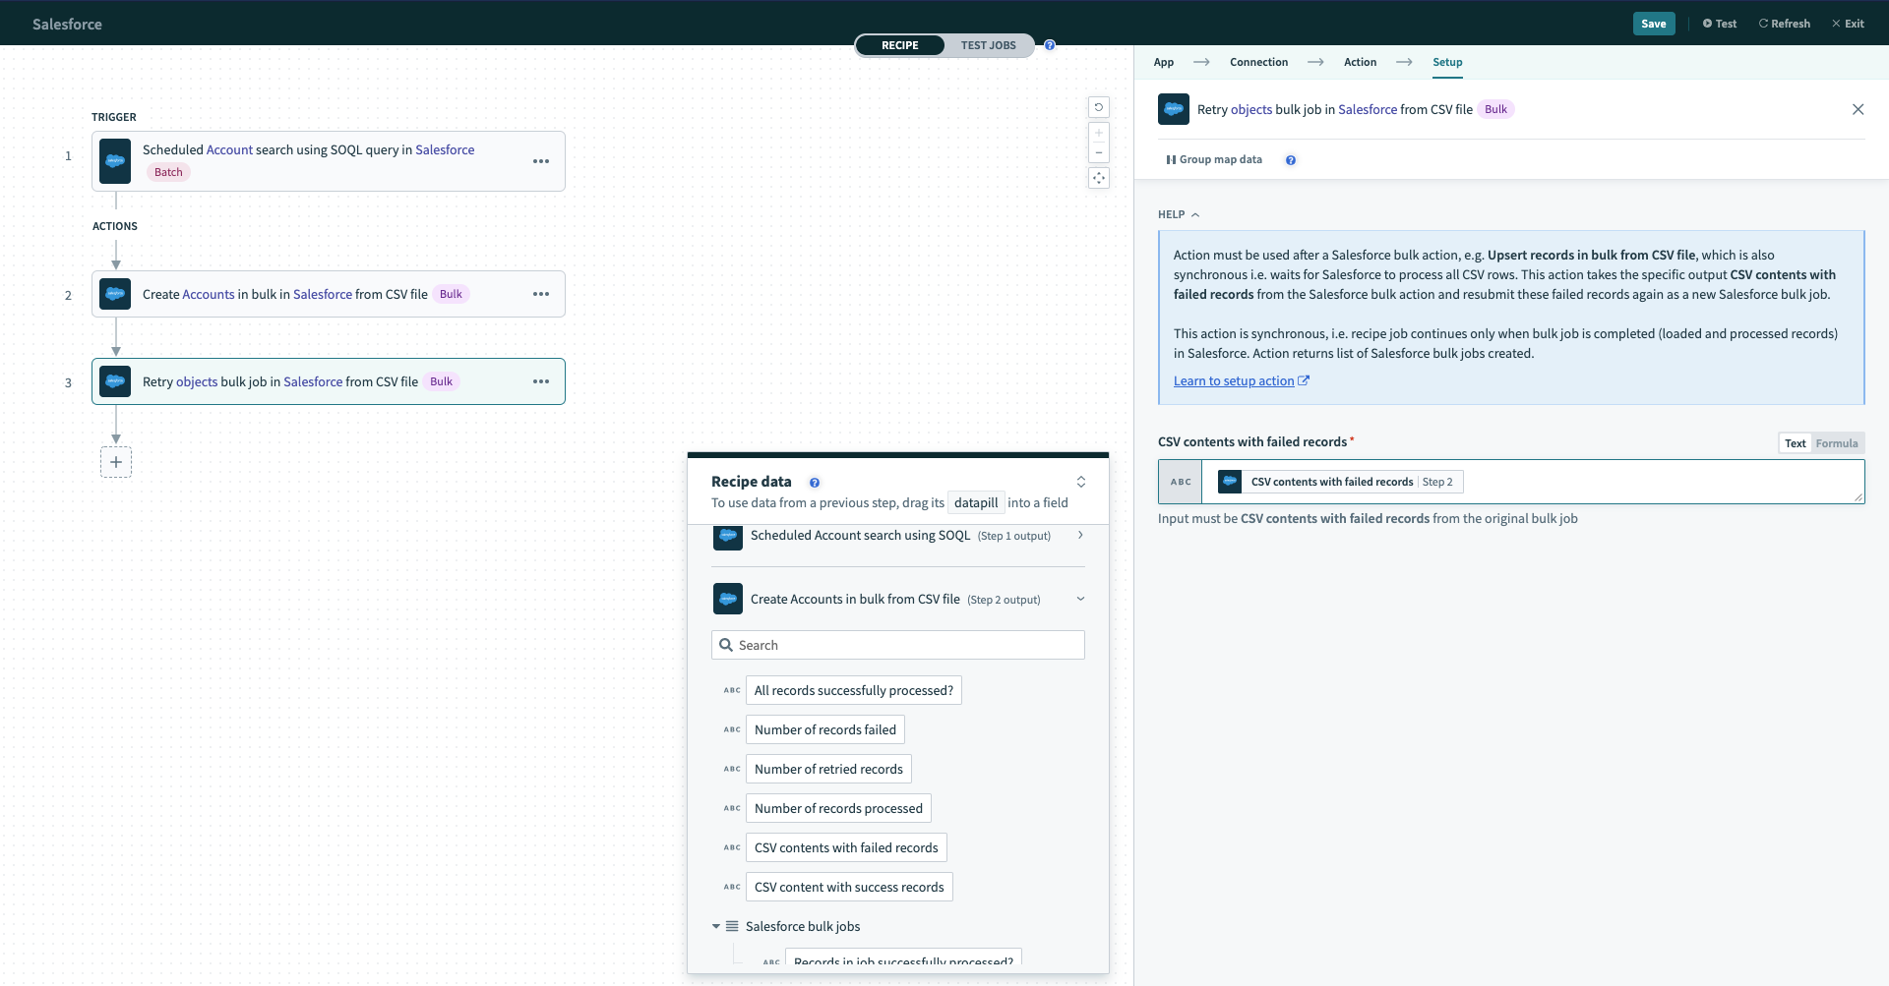The image size is (1889, 986).
Task: Open the three-dot menu on step 3
Action: pos(540,381)
